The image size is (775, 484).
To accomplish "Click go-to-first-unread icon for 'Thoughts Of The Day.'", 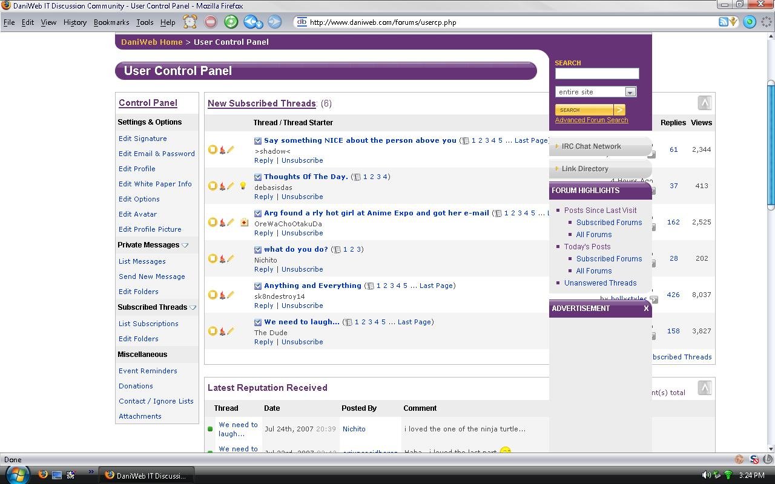I will pos(258,177).
